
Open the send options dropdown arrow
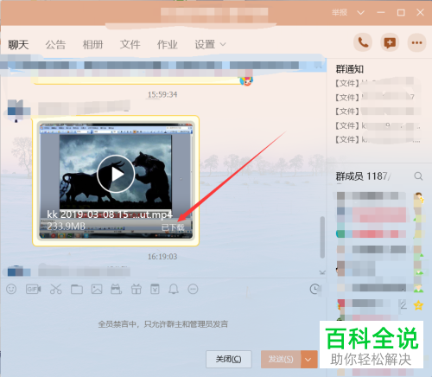[x=308, y=359]
